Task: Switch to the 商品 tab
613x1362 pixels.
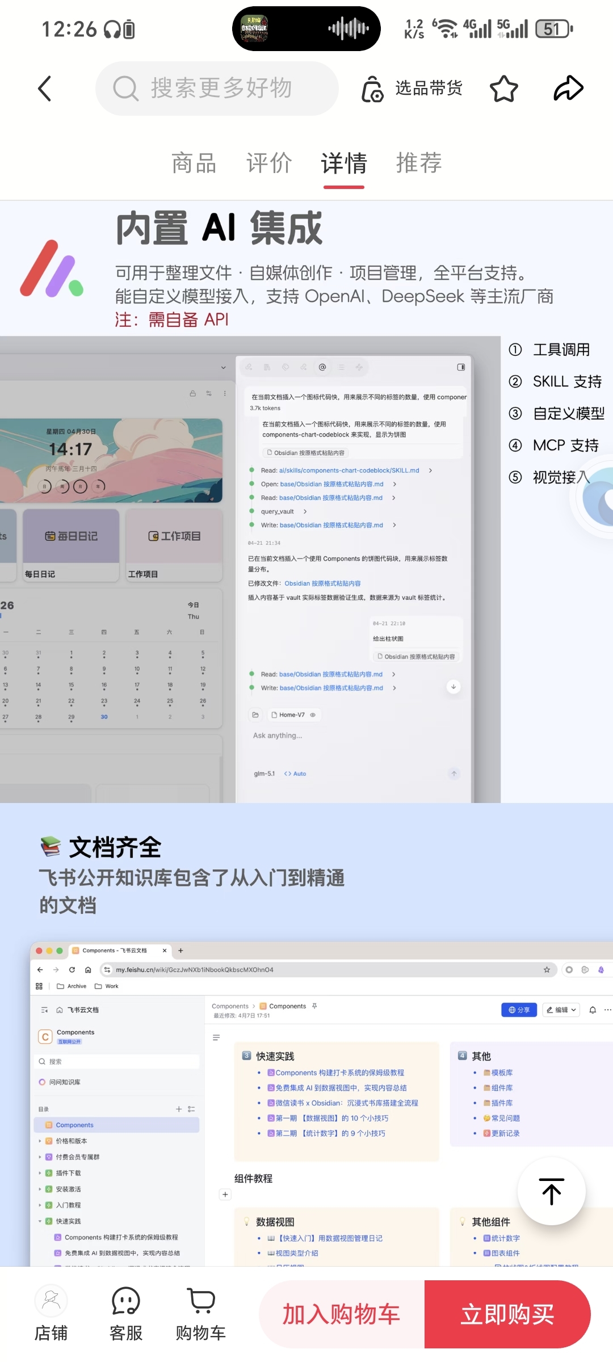Action: pyautogui.click(x=194, y=163)
